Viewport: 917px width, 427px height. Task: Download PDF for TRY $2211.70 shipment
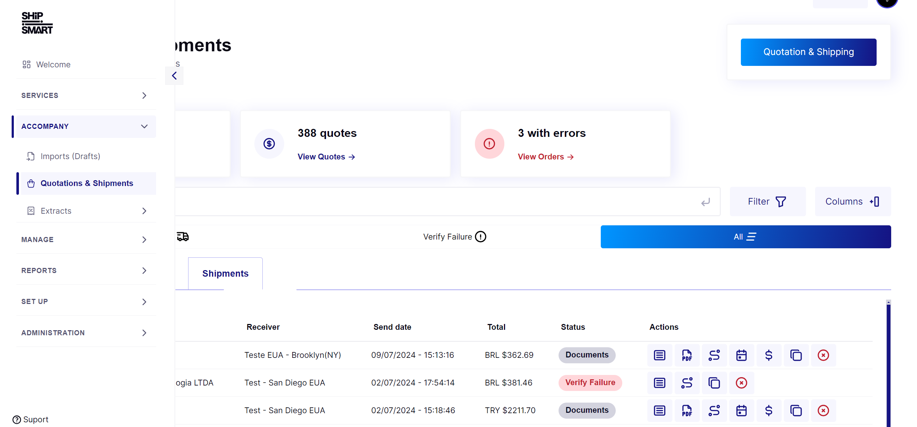687,411
